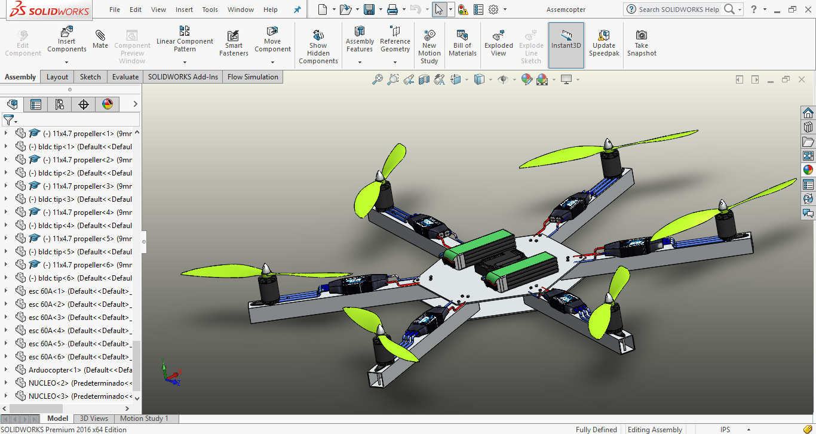Expand the esc 60A<1> tree item
Image resolution: width=816 pixels, height=434 pixels.
pyautogui.click(x=6, y=291)
